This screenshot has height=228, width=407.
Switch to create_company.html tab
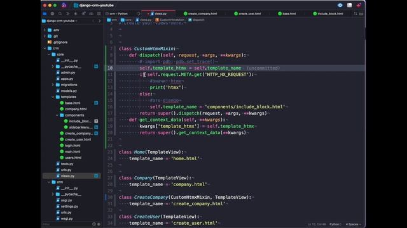(200, 14)
